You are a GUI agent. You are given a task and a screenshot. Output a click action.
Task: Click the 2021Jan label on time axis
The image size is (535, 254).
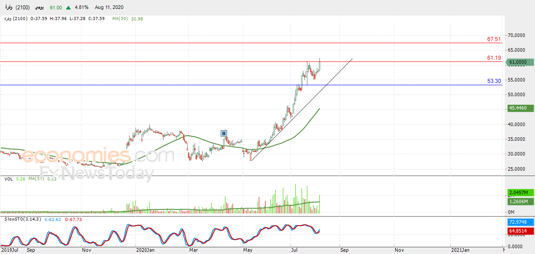point(460,250)
